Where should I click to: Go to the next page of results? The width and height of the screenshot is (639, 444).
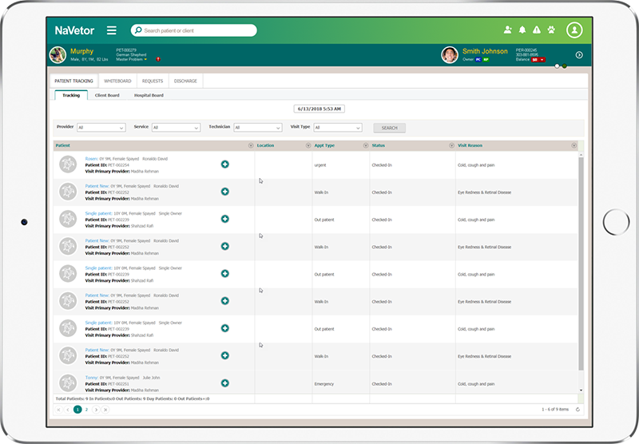(96, 410)
